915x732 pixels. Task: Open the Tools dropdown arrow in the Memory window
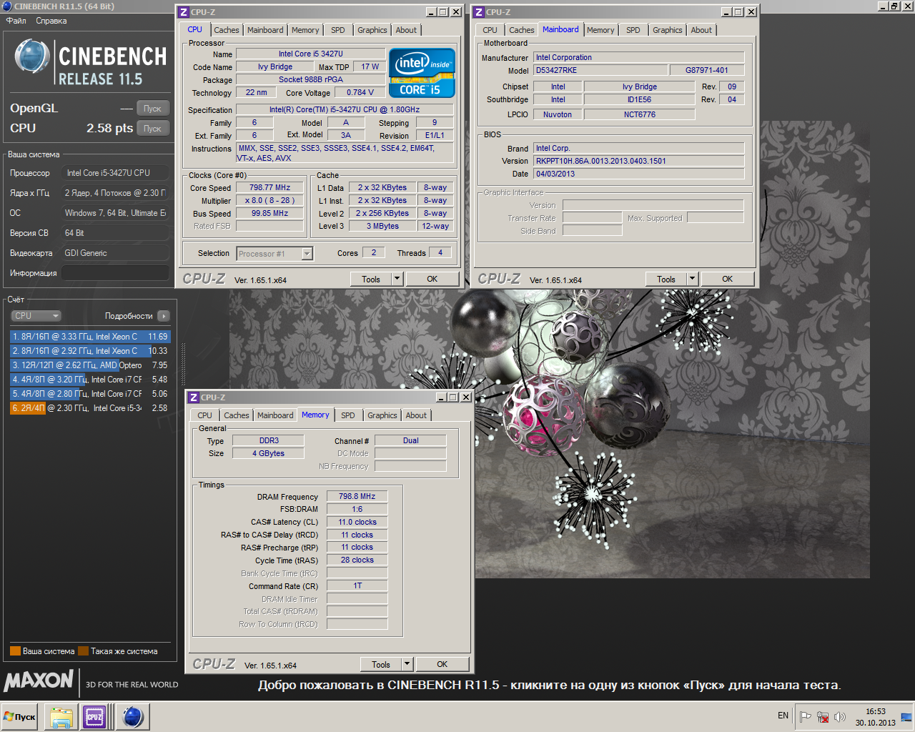click(407, 665)
